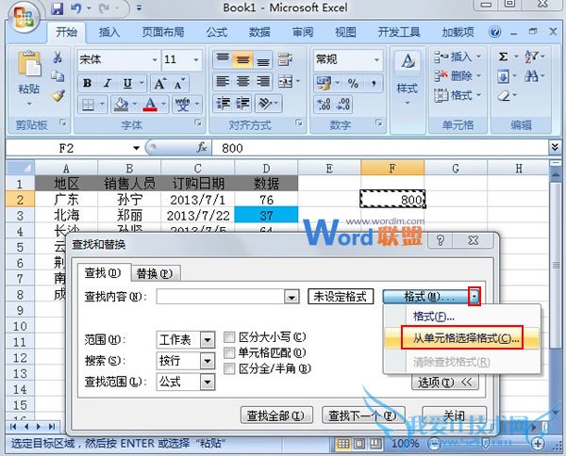Open the 公式 ribbon tab

[217, 32]
